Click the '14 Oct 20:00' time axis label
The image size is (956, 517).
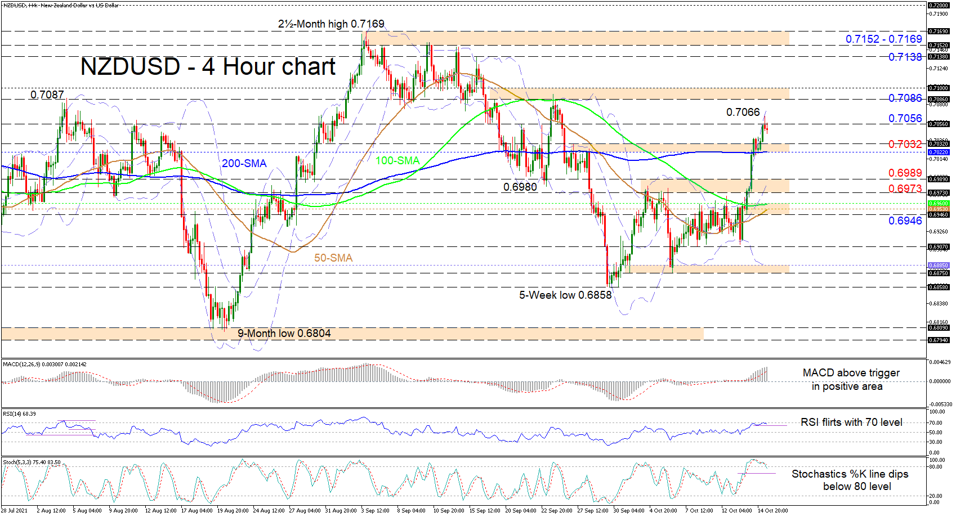coord(772,511)
